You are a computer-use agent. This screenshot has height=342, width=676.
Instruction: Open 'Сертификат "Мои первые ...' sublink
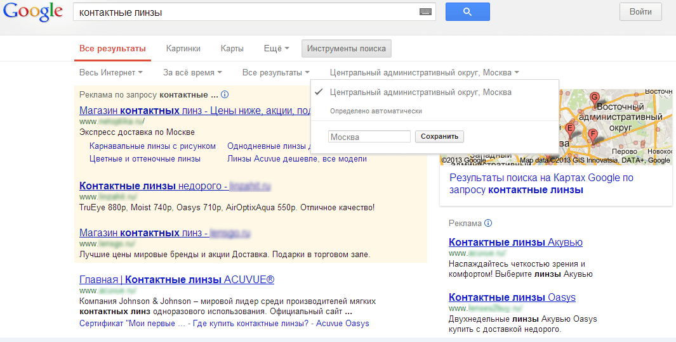tap(133, 324)
